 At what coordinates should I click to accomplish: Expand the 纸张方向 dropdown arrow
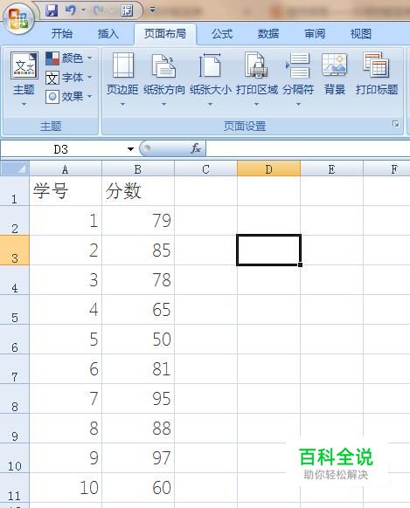(163, 105)
